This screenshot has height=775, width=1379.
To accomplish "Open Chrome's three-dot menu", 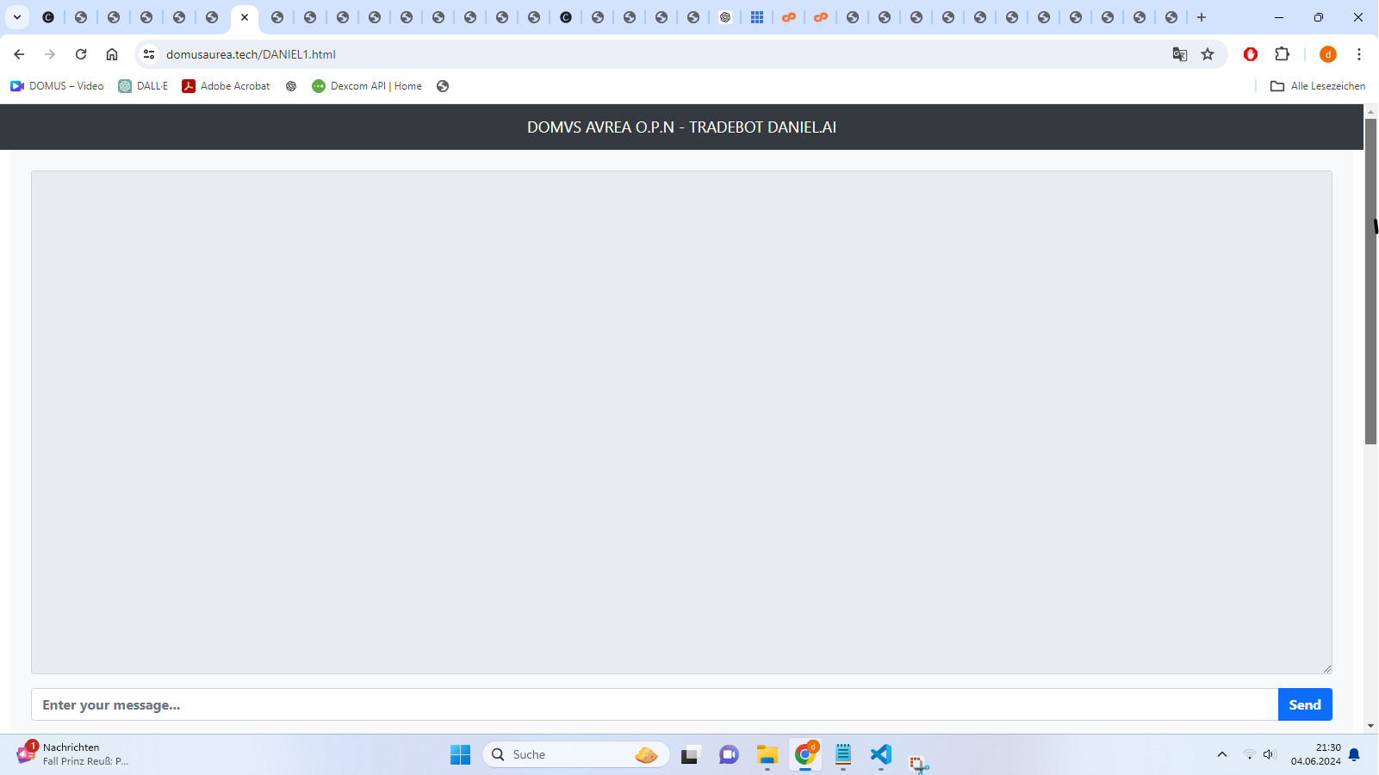I will (1359, 54).
